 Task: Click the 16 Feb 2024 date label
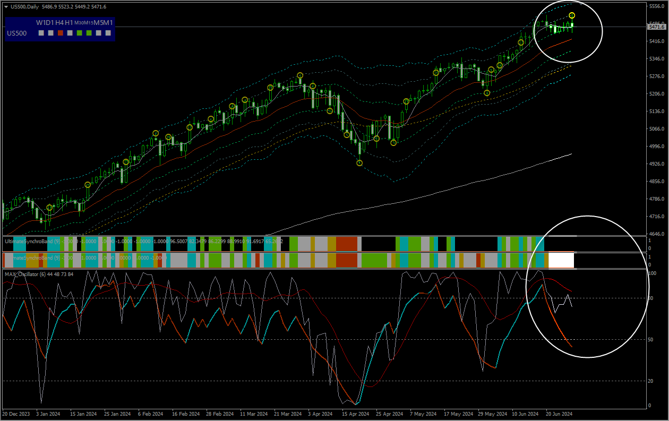coord(185,414)
